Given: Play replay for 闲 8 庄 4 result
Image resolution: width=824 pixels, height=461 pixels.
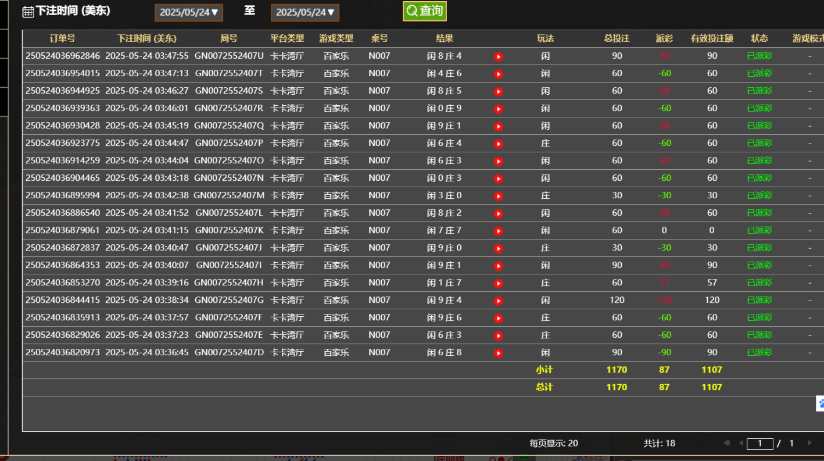Looking at the screenshot, I should point(498,56).
